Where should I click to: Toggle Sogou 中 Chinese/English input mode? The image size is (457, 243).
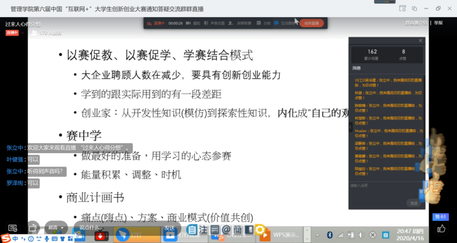[x=15, y=239]
